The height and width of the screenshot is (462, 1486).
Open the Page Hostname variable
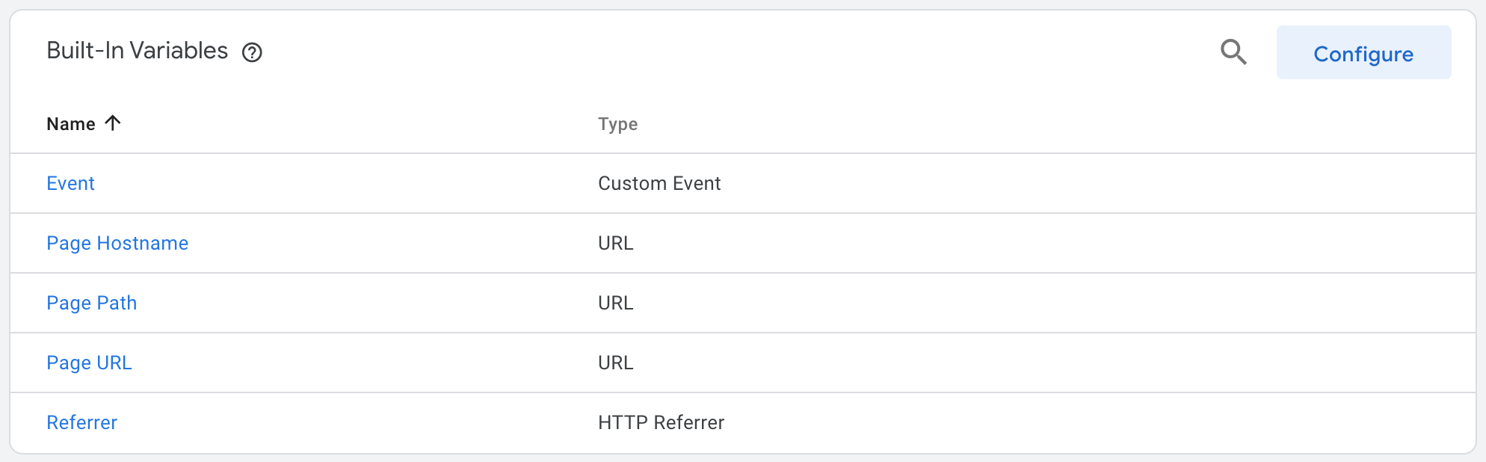(117, 243)
